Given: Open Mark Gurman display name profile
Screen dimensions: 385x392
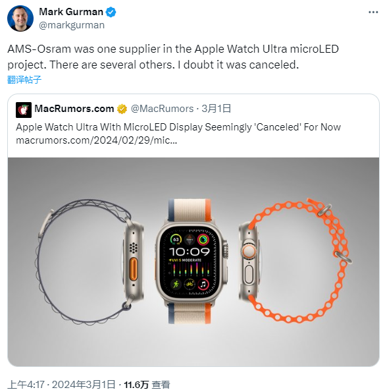Looking at the screenshot, I should [71, 12].
